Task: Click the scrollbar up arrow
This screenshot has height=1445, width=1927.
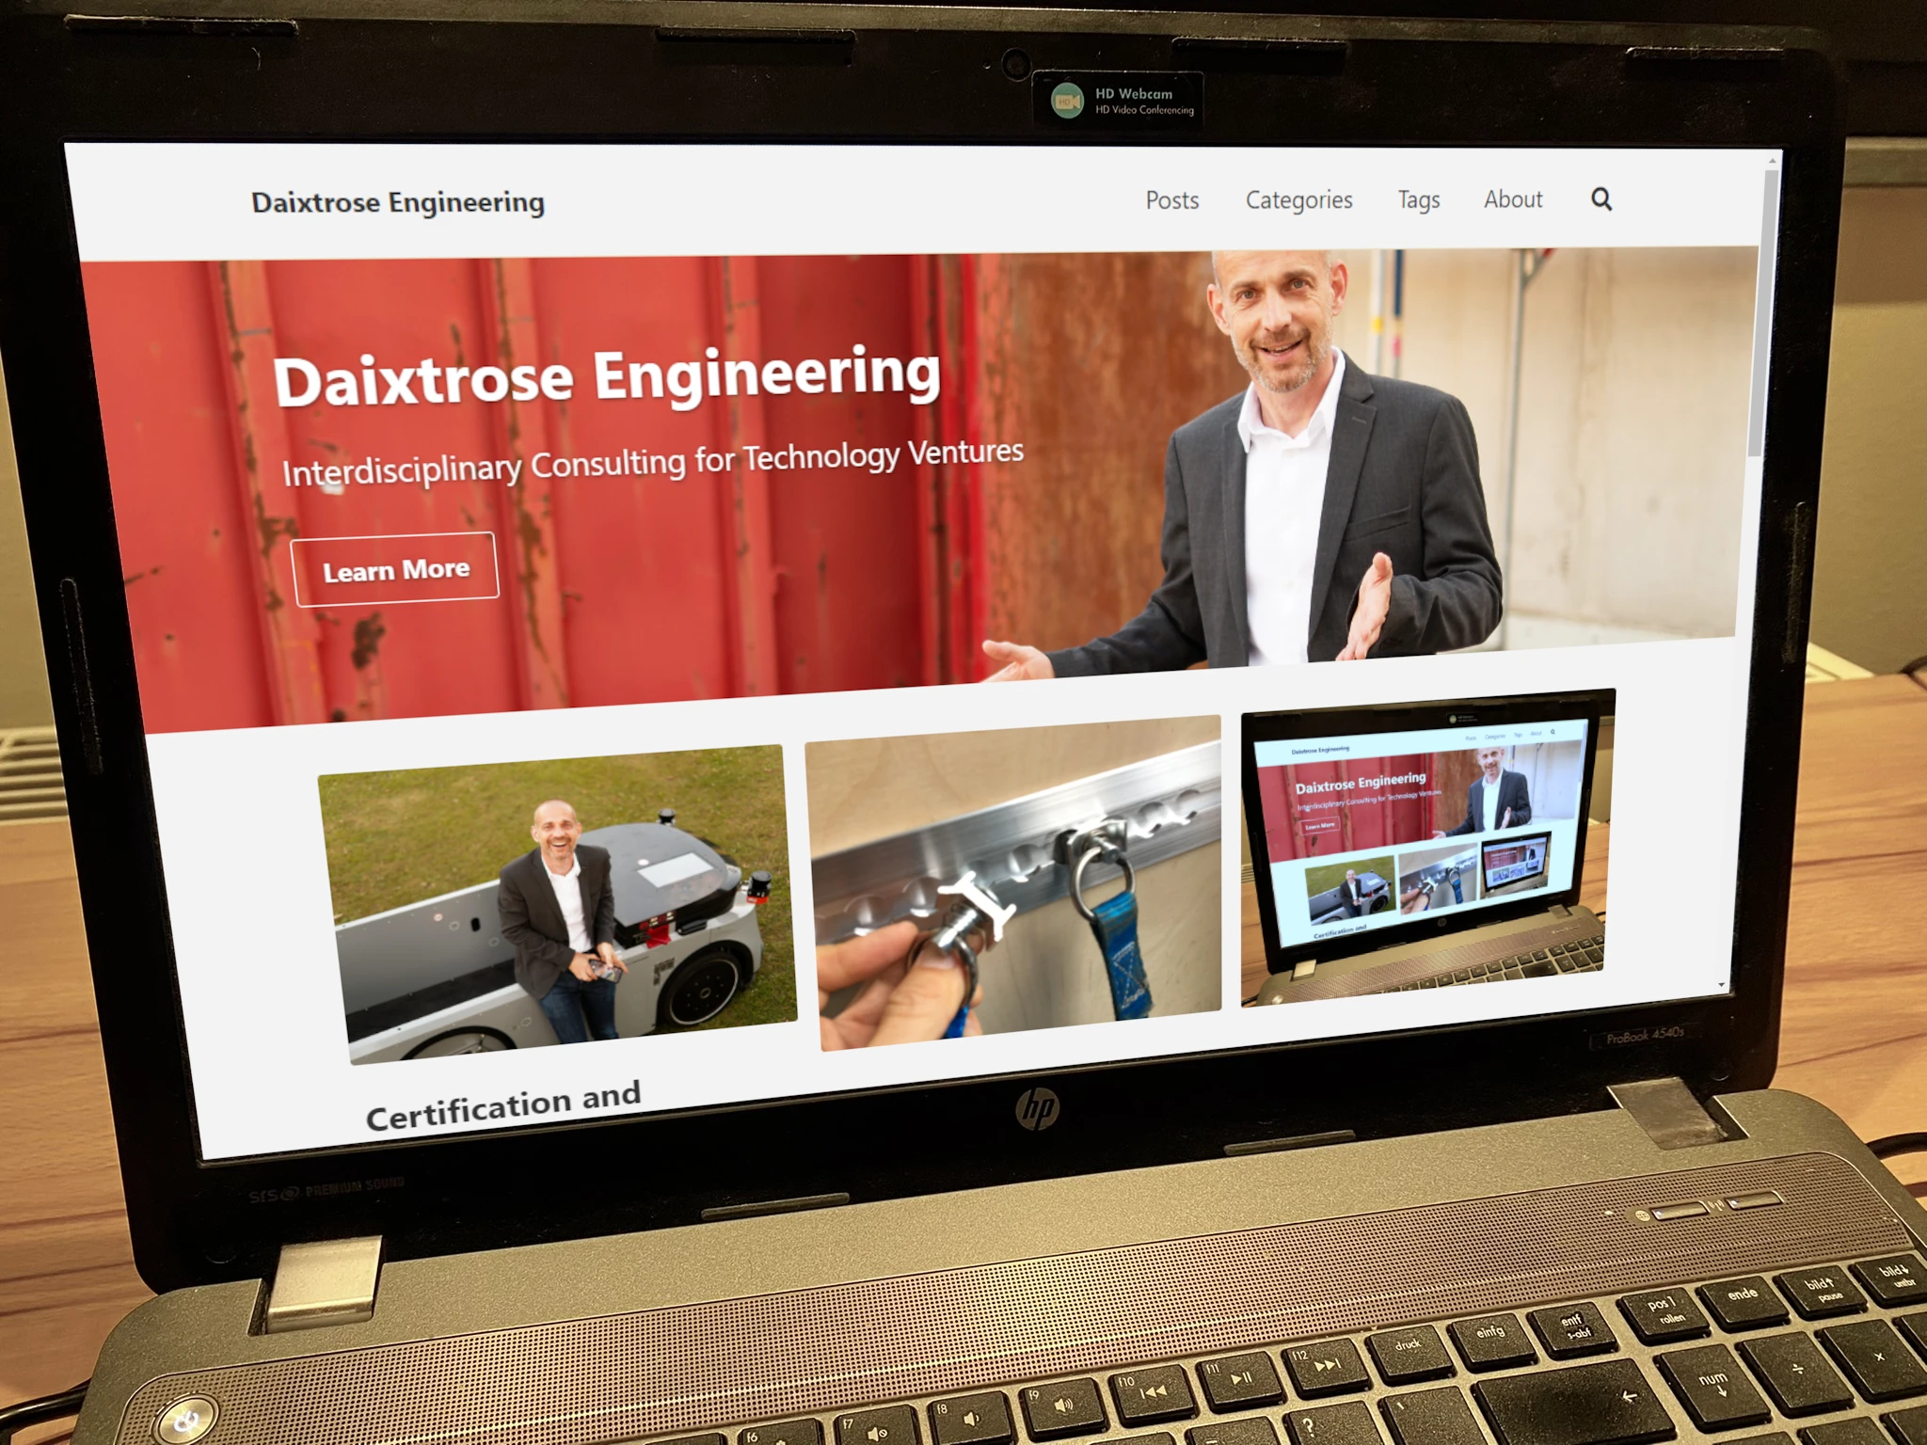Action: point(1772,161)
